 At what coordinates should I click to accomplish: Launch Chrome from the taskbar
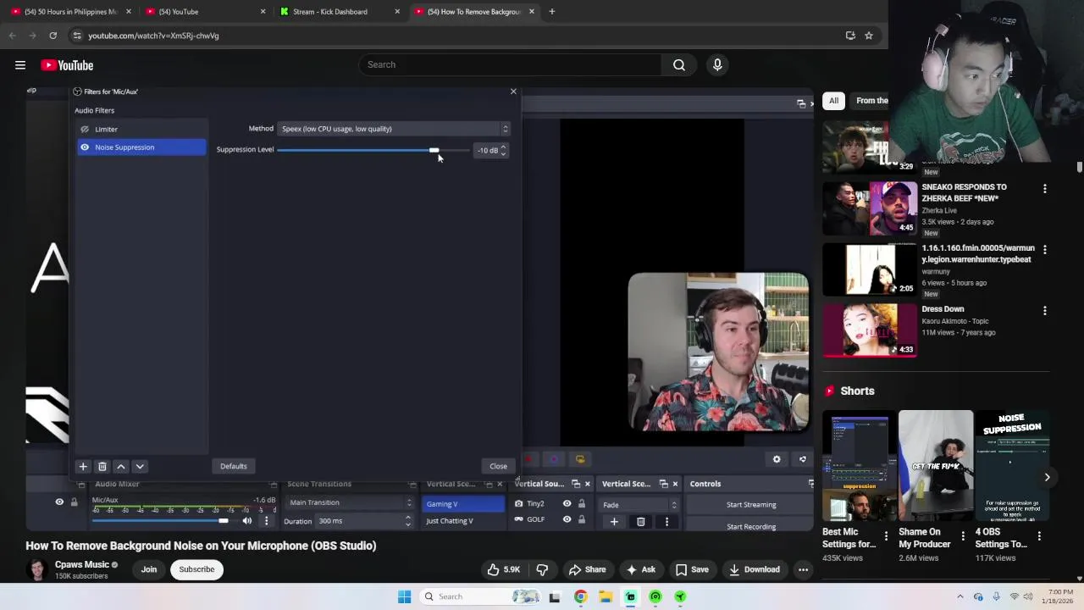[580, 596]
